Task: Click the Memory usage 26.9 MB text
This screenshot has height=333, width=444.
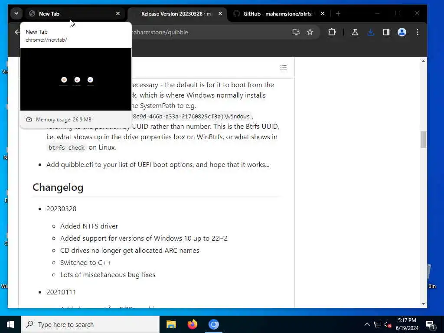Action: click(x=63, y=120)
